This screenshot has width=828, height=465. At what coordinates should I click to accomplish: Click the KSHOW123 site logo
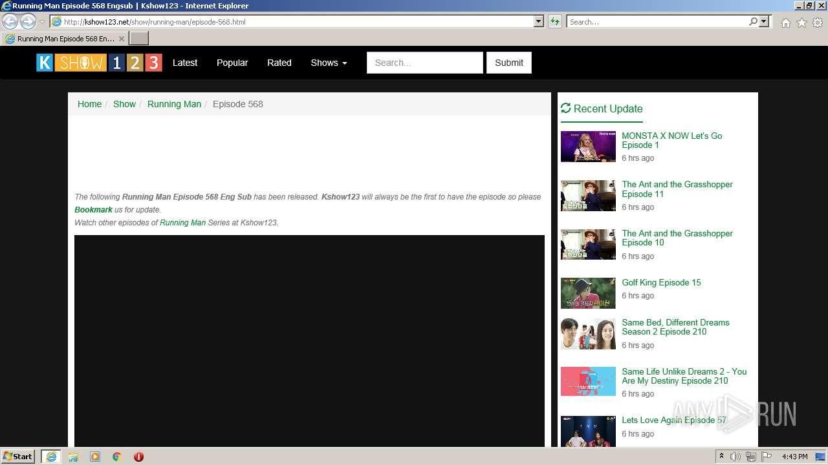click(x=99, y=63)
